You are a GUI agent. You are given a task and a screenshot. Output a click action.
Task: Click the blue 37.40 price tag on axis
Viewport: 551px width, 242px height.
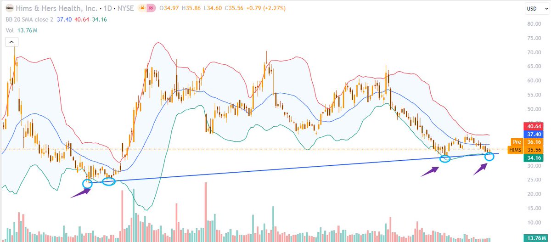[x=533, y=134]
